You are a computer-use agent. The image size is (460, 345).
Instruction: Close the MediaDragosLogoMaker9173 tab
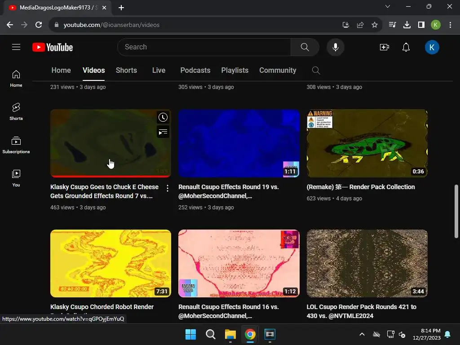click(104, 8)
